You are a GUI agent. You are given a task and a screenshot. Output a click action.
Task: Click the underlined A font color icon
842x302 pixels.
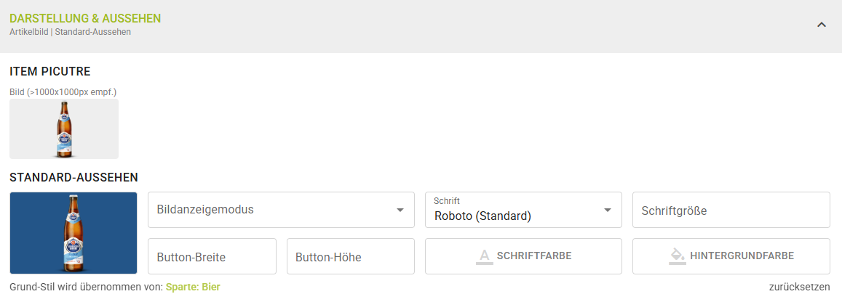(484, 256)
